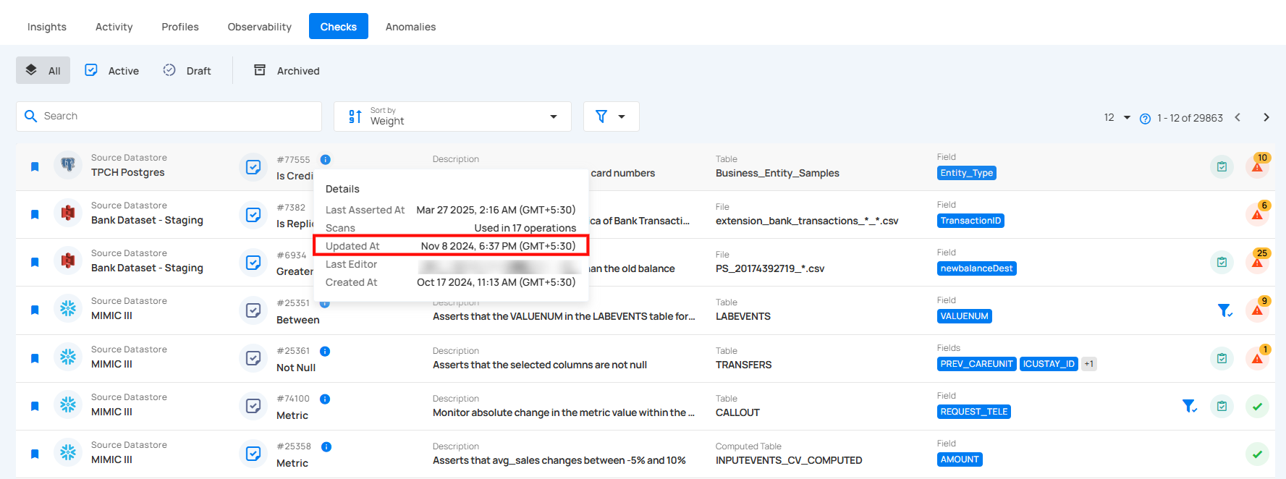This screenshot has width=1286, height=479.
Task: Toggle bookmark on check #25361 row
Action: pos(35,358)
